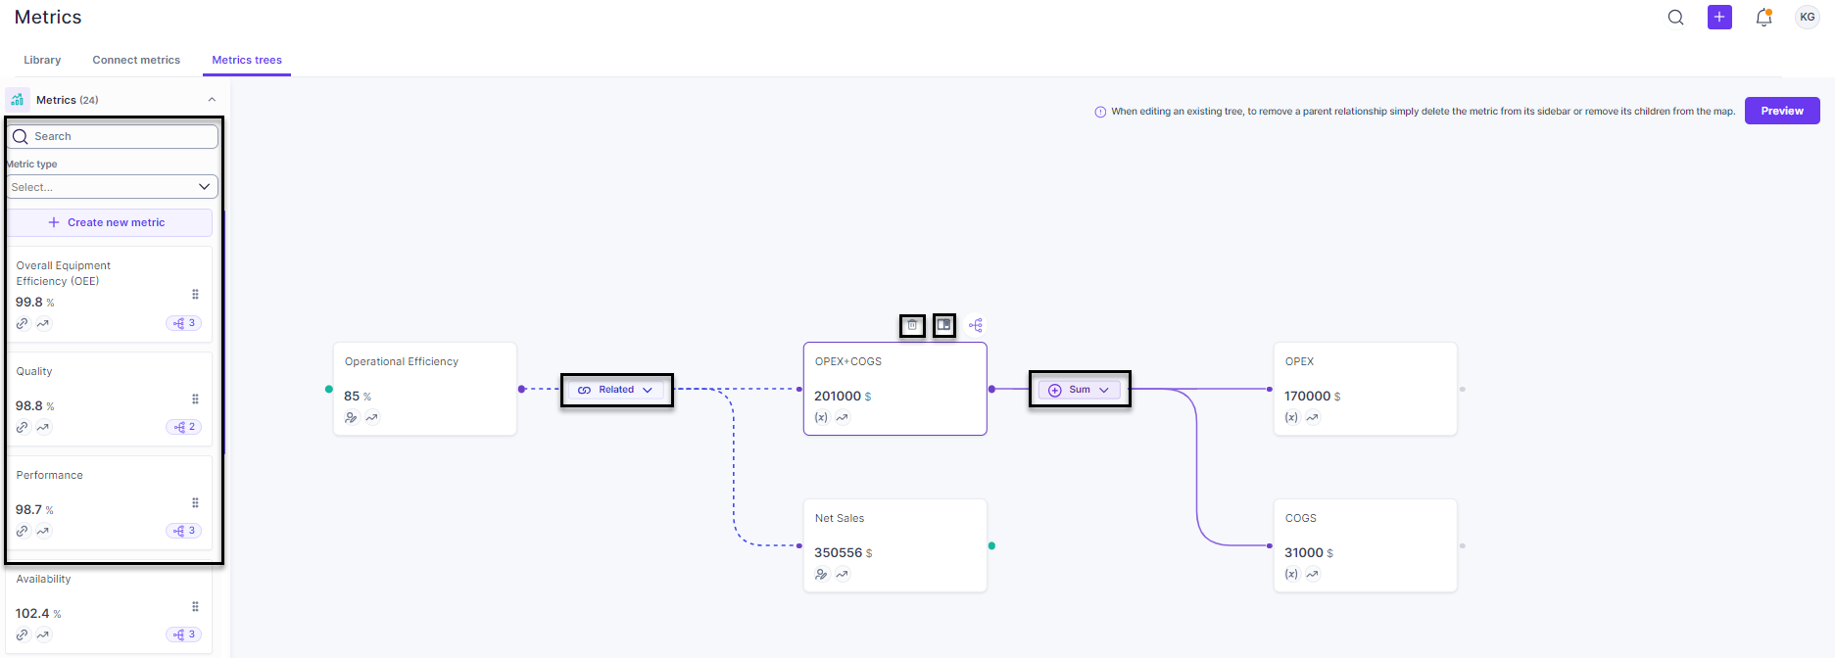This screenshot has width=1835, height=658.
Task: Click the link icon on Performance metric
Action: (x=23, y=531)
